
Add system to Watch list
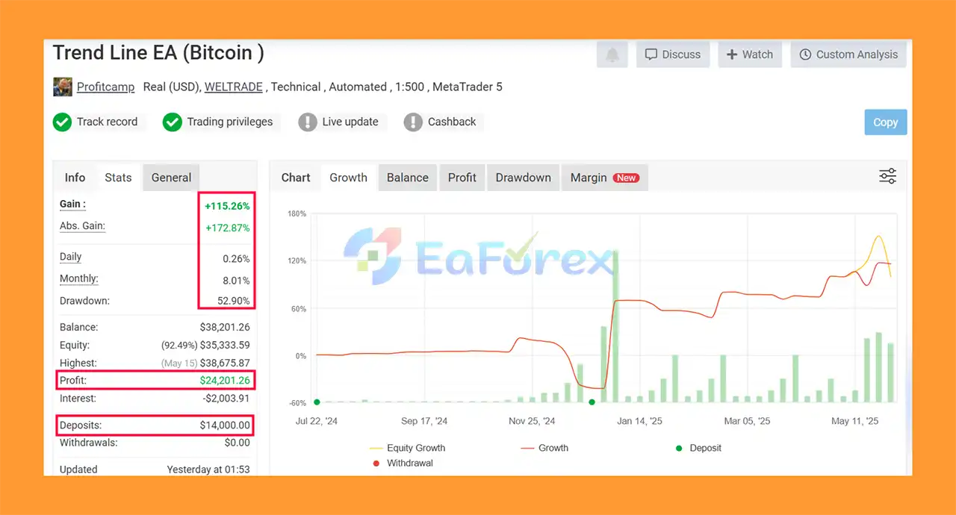750,54
